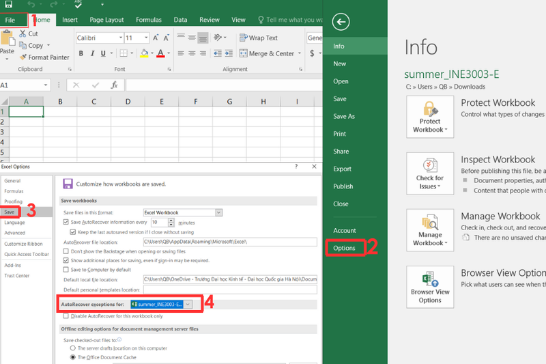This screenshot has width=546, height=364.
Task: Align text to the left
Action: tap(181, 53)
